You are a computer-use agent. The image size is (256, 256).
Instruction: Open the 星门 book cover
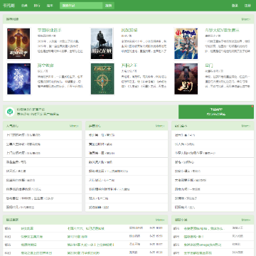point(186,79)
